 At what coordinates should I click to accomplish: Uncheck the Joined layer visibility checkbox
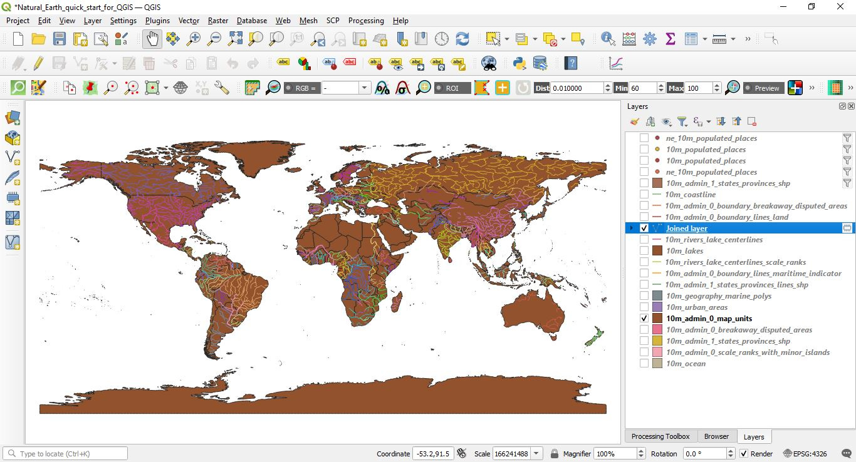pyautogui.click(x=644, y=228)
